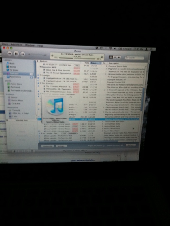Open the Podcast Directory link

click(115, 145)
